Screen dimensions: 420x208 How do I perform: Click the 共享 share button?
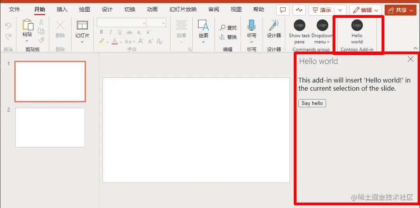pyautogui.click(x=401, y=10)
